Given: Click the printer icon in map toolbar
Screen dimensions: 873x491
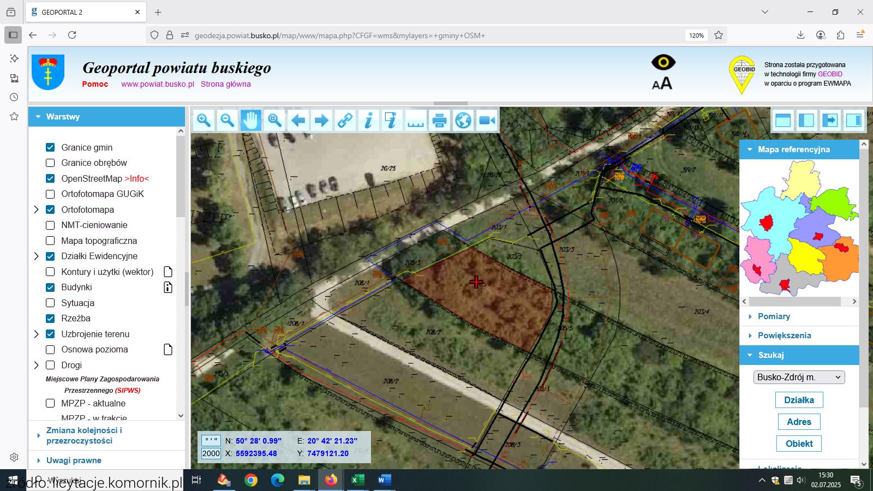Looking at the screenshot, I should [x=439, y=120].
